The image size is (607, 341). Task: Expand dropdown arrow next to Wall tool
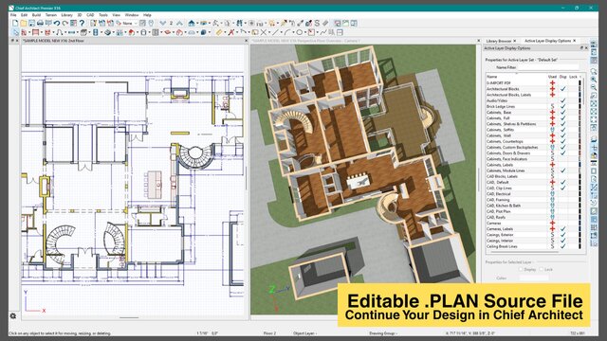coord(29,32)
